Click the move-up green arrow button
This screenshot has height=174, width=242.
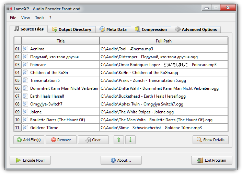(118, 140)
